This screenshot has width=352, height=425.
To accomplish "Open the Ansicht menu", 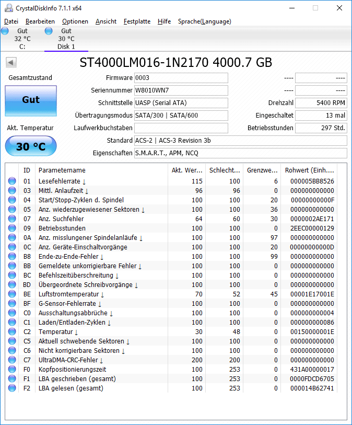I will pyautogui.click(x=106, y=21).
